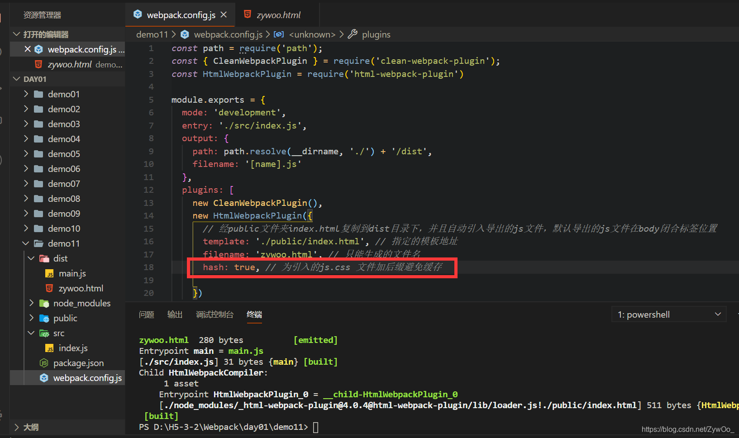
Task: Collapse the dist folder chevron
Action: (31, 258)
